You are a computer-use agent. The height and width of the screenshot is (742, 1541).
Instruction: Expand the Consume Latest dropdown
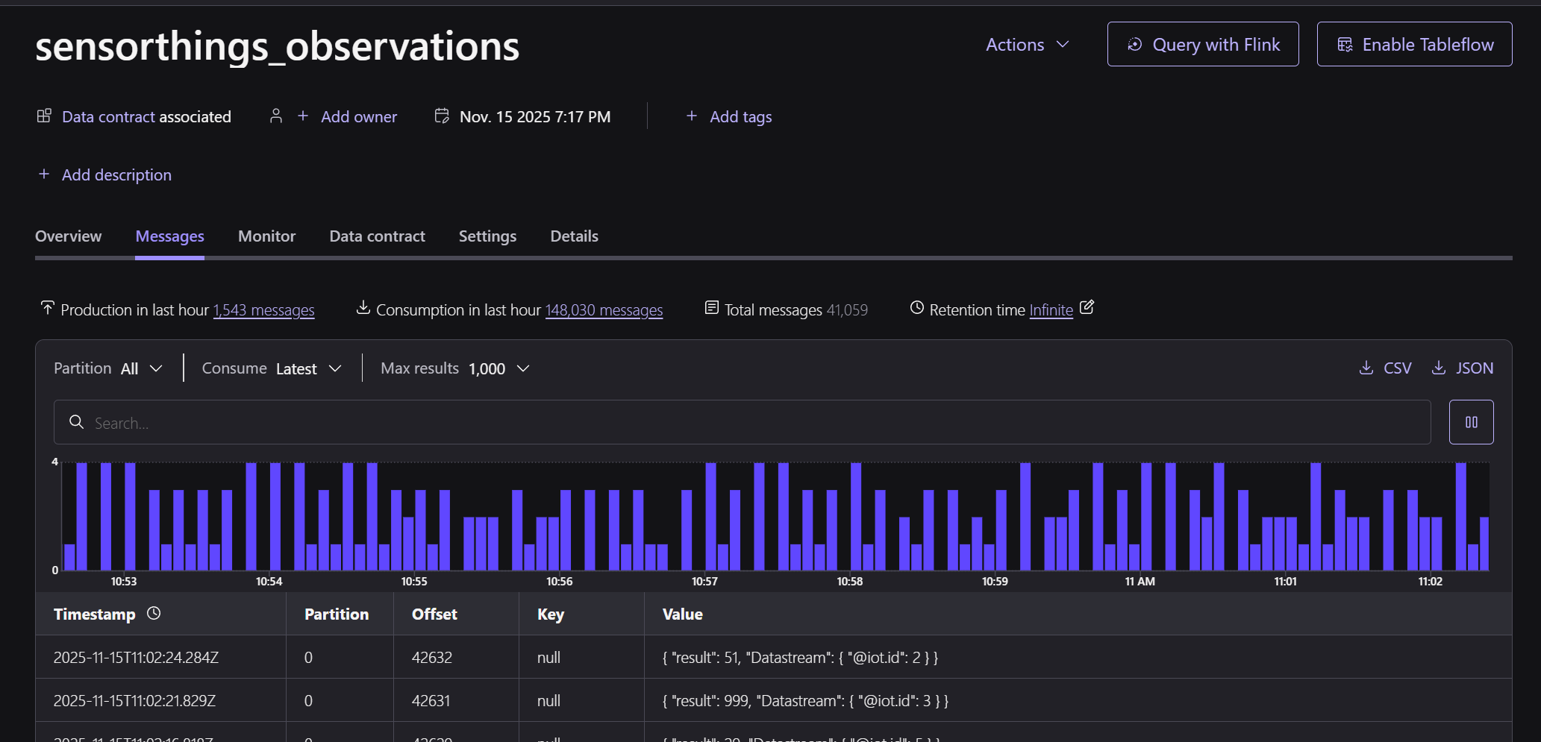click(x=308, y=368)
